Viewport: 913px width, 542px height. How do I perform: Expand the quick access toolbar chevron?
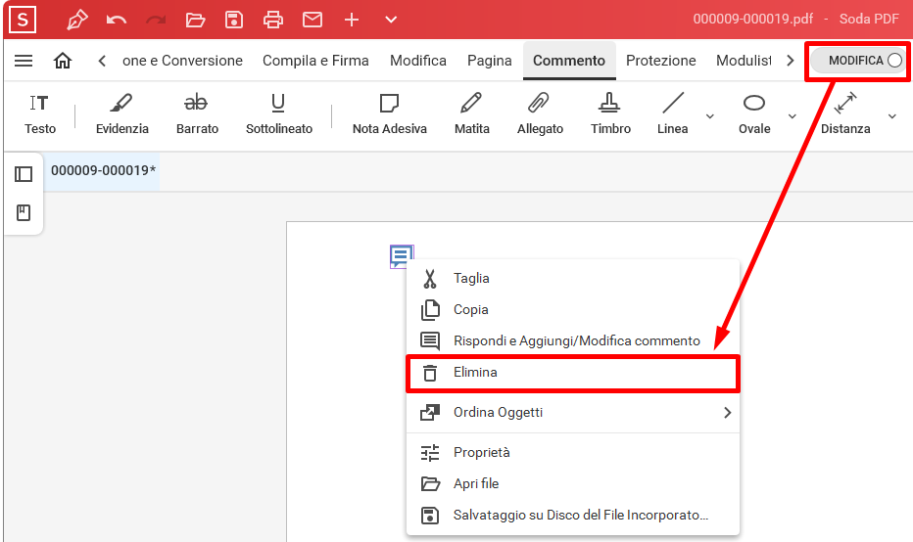391,20
